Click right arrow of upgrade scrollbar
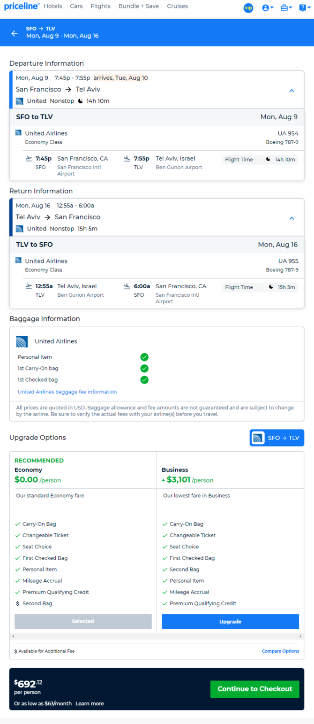Viewport: 314px width, 724px height. tap(301, 636)
